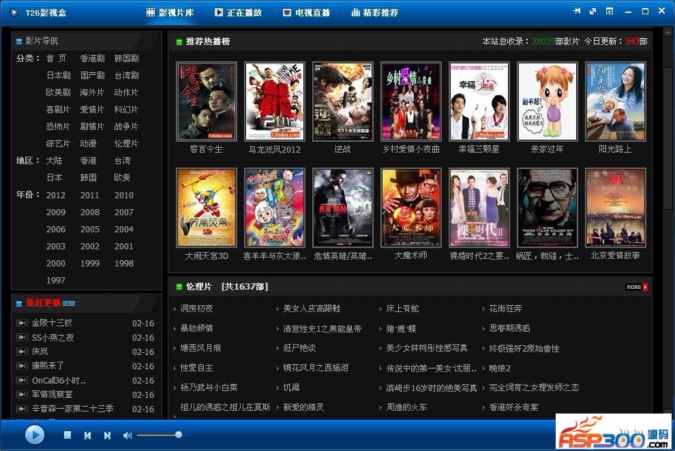Click the stop playback button
Screen dimensions: 675x451
tap(67, 435)
